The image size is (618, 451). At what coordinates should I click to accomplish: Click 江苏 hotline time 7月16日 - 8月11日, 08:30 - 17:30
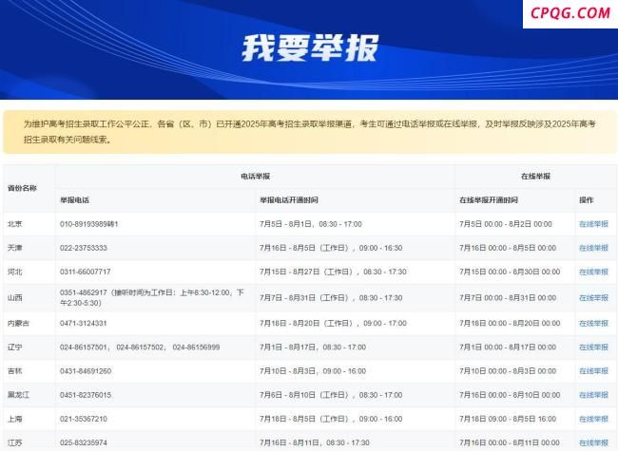315,443
